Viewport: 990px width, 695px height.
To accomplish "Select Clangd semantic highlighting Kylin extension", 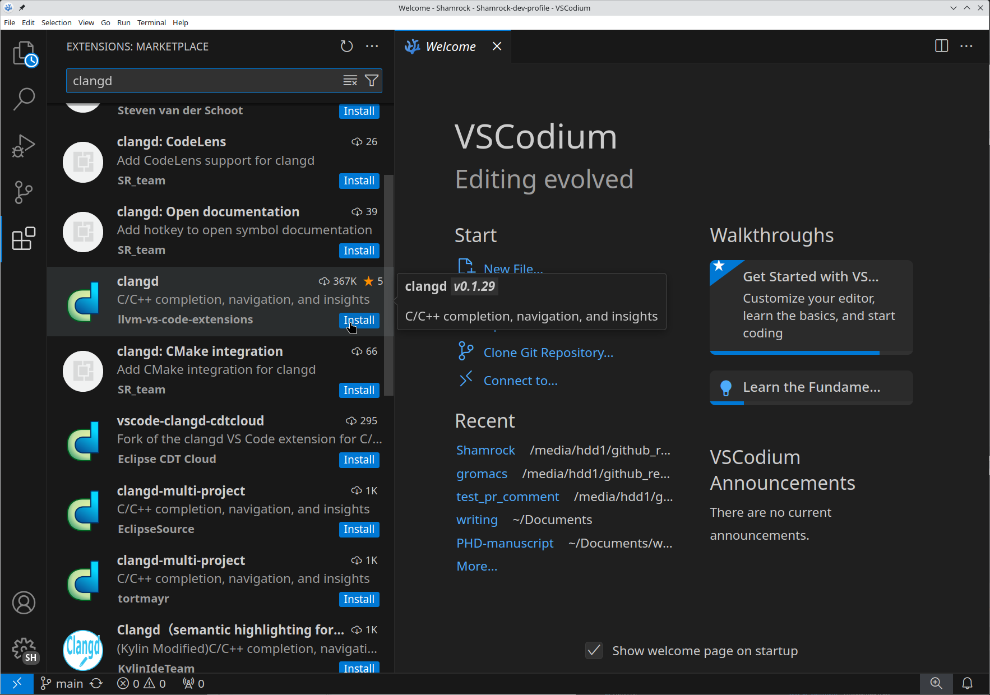I will [220, 648].
